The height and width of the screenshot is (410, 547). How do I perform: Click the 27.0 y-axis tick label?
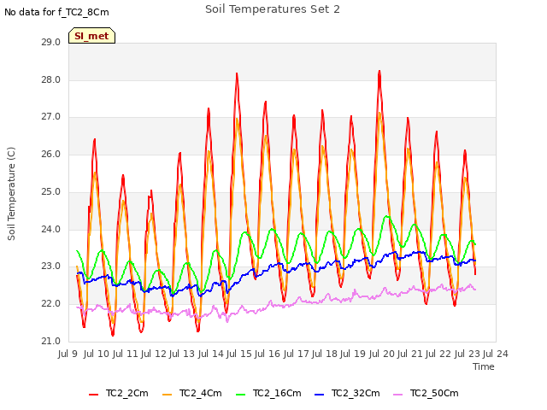pos(51,117)
